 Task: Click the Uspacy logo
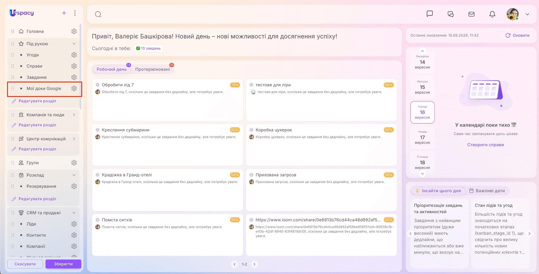22,13
